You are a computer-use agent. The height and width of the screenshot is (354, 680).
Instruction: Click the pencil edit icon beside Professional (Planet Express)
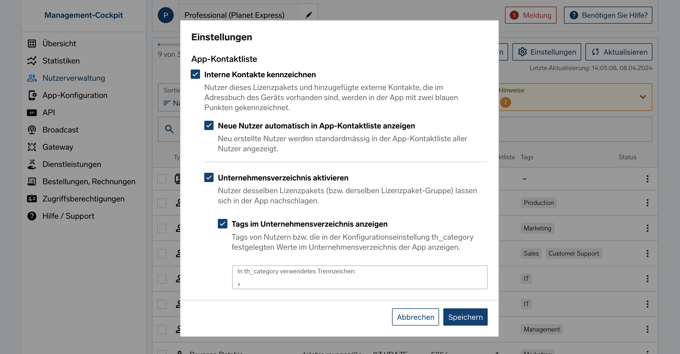click(x=308, y=15)
